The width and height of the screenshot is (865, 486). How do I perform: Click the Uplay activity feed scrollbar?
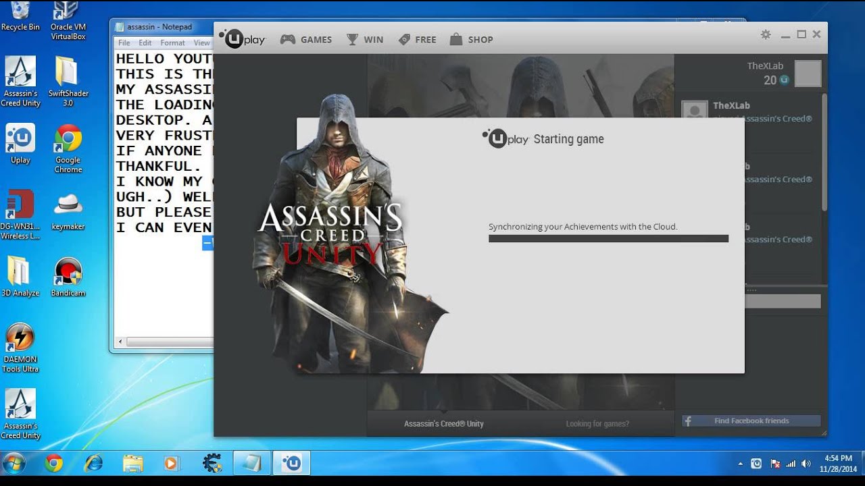pos(824,152)
